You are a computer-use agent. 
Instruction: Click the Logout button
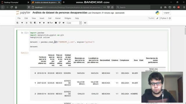click(x=167, y=13)
